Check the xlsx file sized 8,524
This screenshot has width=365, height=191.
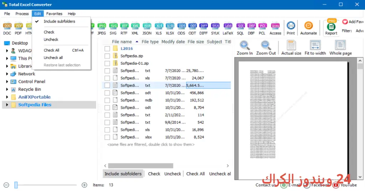tap(107, 137)
